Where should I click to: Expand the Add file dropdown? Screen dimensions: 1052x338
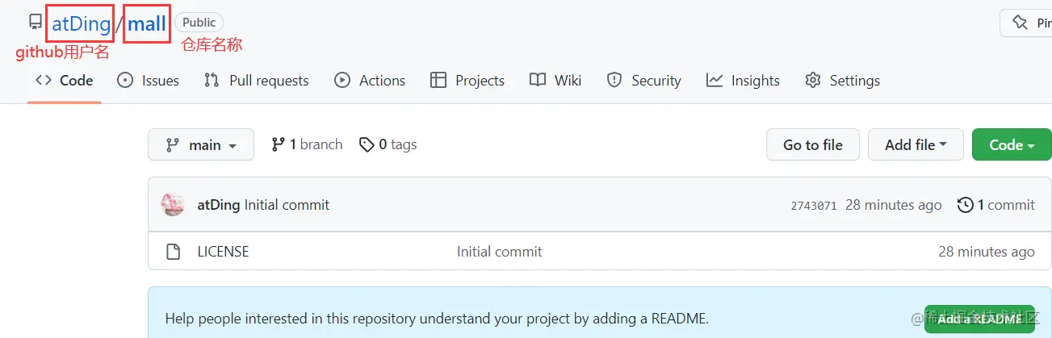pos(916,145)
